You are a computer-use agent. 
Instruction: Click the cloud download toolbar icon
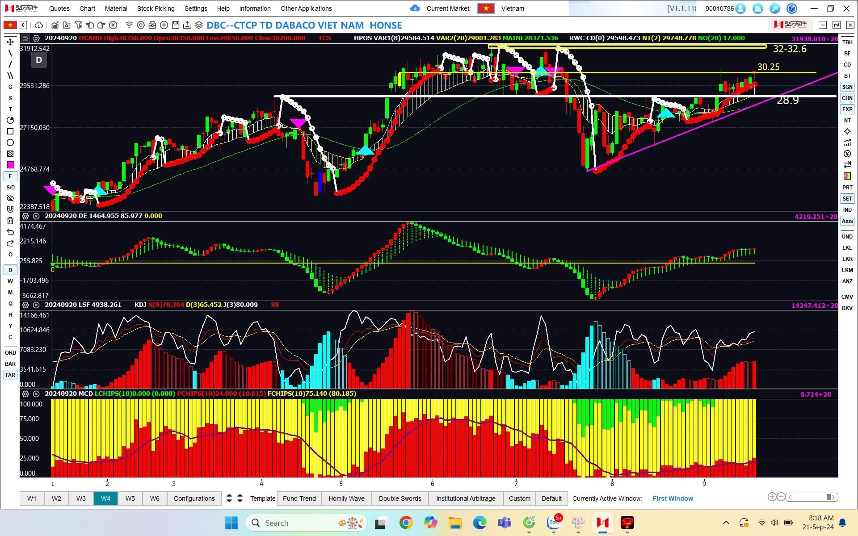[x=39, y=25]
